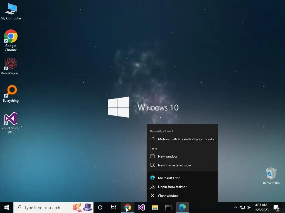
Task: Choose New InPrivate window
Action: point(182,165)
